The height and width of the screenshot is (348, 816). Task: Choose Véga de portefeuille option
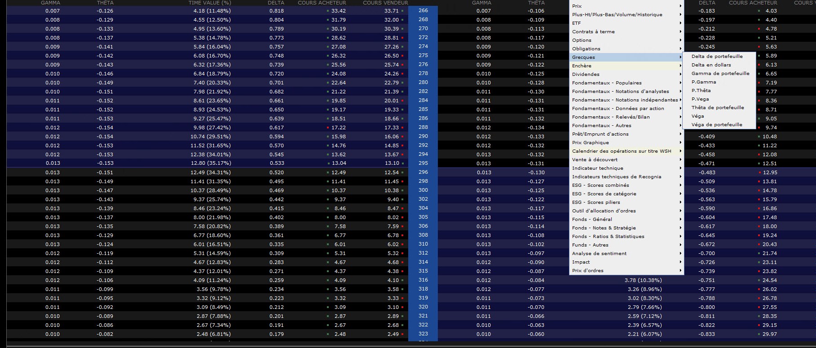717,124
